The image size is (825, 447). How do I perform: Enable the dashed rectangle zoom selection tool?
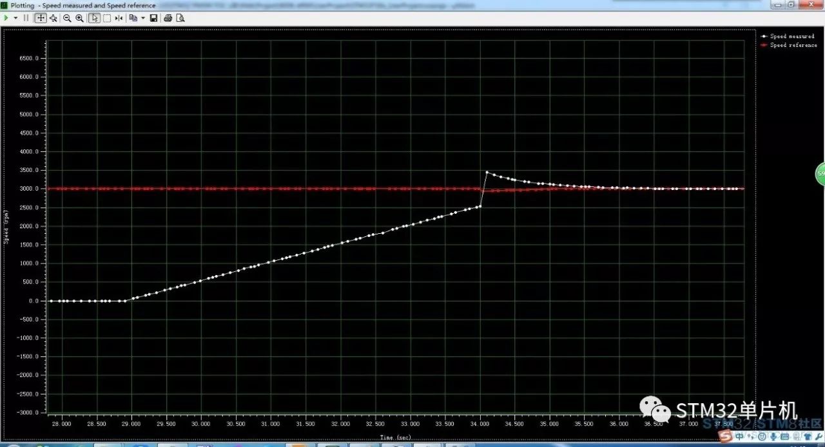pos(107,18)
